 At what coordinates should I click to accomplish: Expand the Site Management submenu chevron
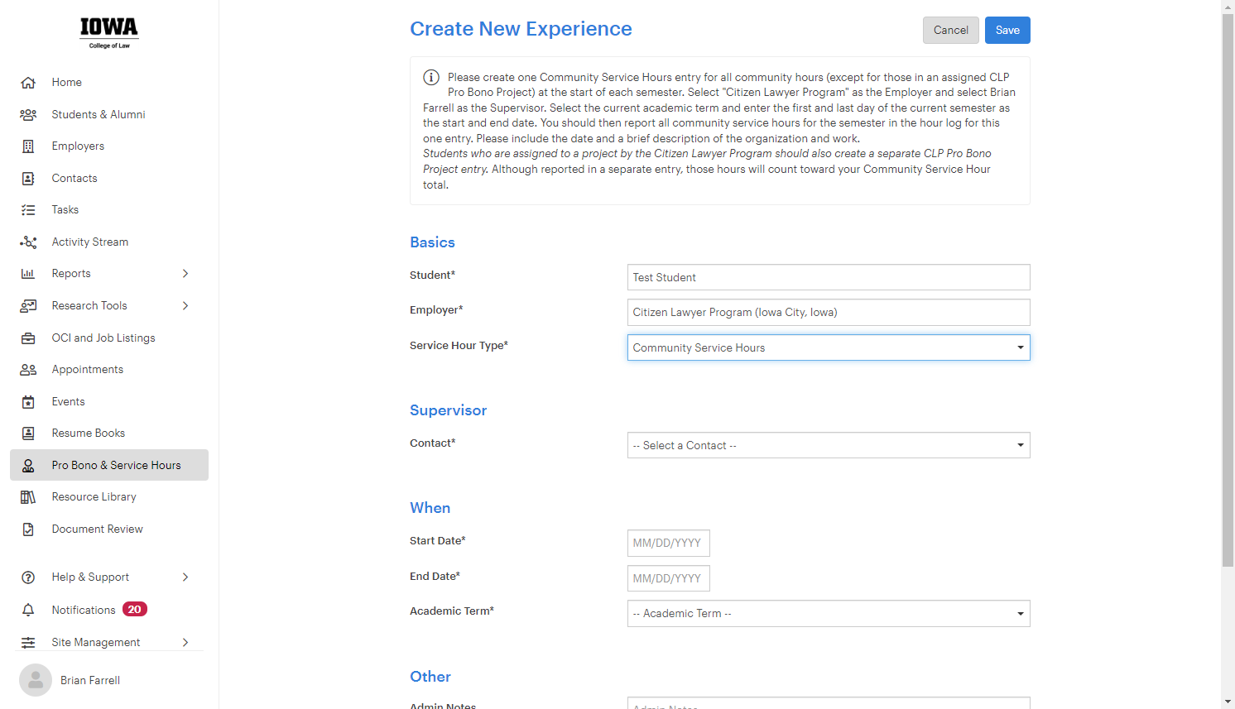pos(185,643)
